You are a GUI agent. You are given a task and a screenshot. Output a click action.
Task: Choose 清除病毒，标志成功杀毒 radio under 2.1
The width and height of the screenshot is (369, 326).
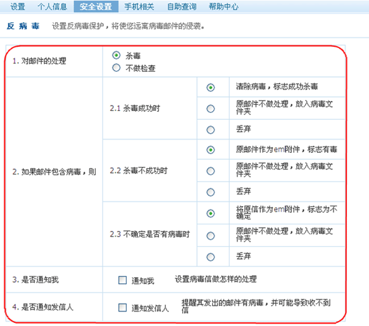pyautogui.click(x=210, y=88)
